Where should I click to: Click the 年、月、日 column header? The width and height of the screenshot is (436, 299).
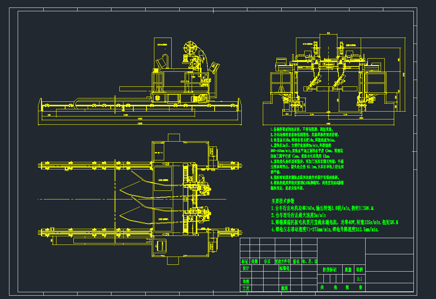coord(310,261)
